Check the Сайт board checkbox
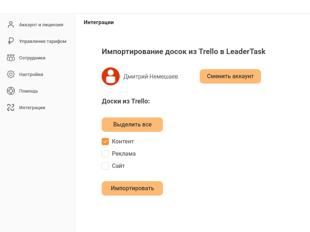The height and width of the screenshot is (232, 310). (105, 166)
